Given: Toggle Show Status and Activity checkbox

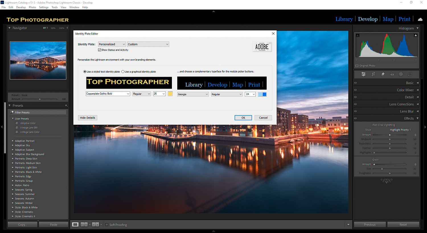Looking at the screenshot, I should pyautogui.click(x=100, y=50).
